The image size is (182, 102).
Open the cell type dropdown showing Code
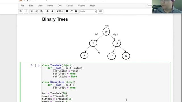pyautogui.click(x=88, y=11)
